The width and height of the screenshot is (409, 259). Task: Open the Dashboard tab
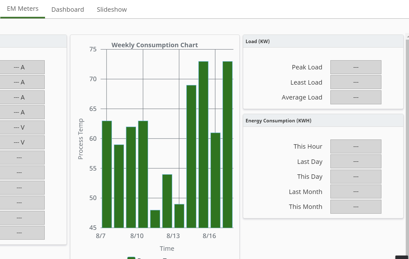[68, 10]
